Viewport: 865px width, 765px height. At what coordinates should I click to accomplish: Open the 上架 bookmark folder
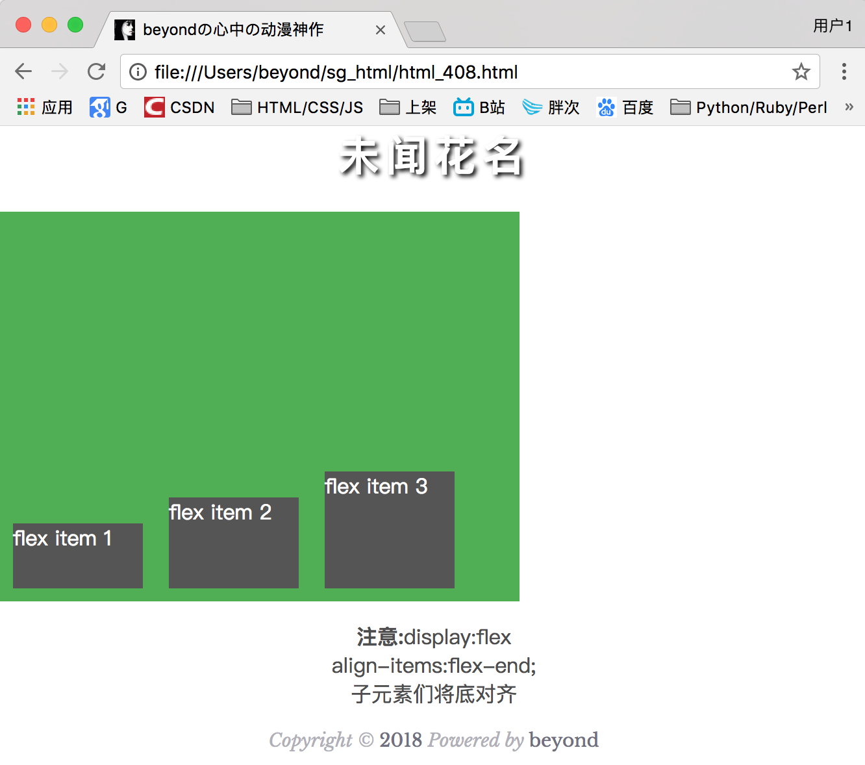[x=408, y=107]
